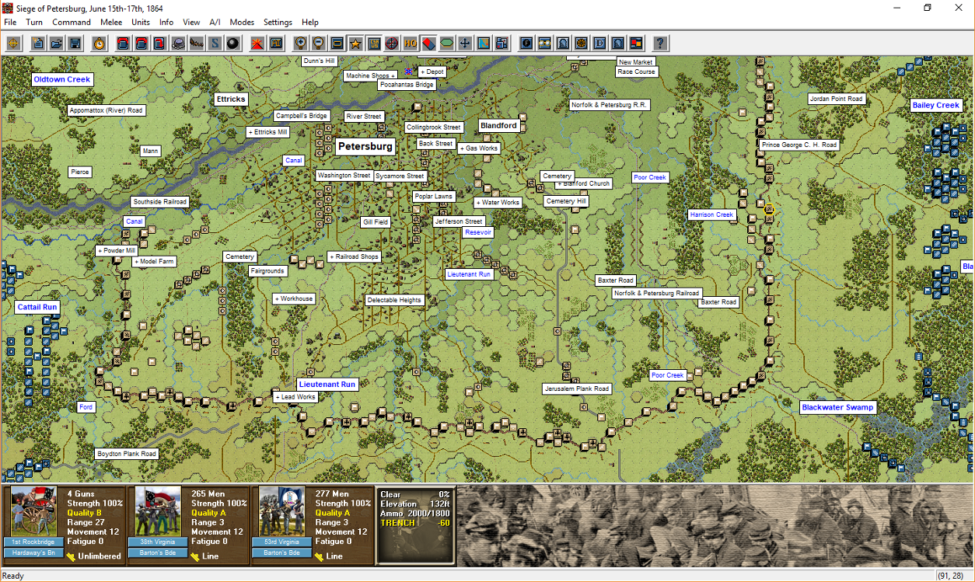Click the yellow crosshair toolbar icon
Image resolution: width=975 pixels, height=582 pixels.
pos(13,44)
